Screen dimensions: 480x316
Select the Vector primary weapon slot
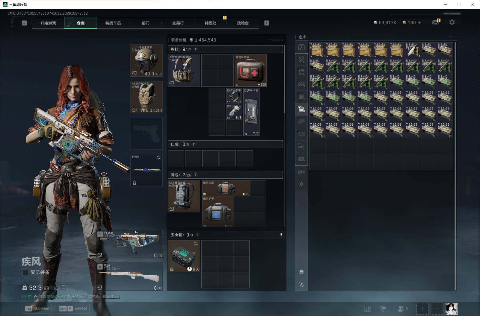coord(129,244)
